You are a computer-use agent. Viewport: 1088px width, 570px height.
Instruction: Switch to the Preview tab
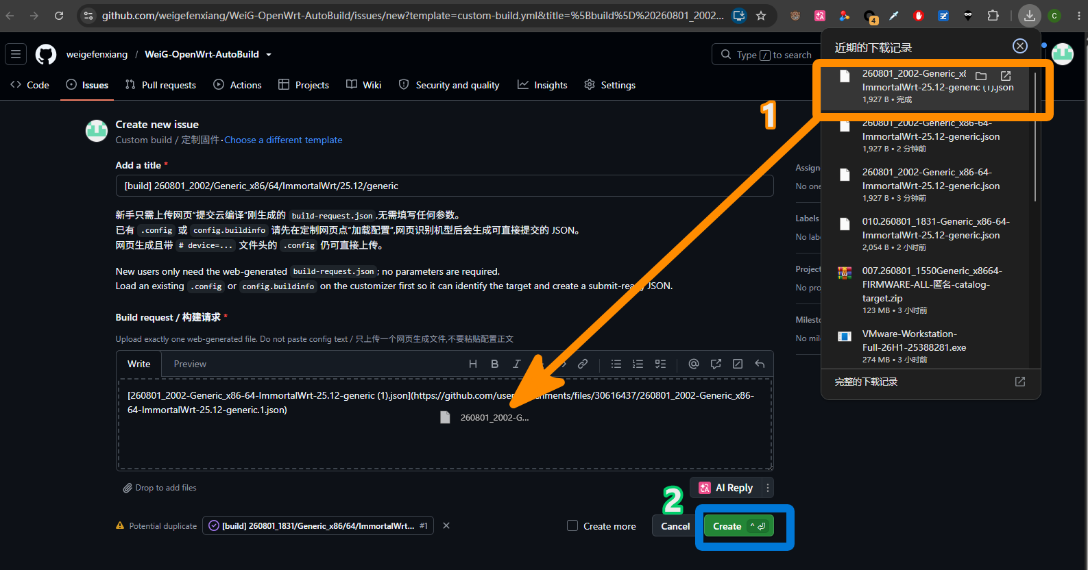pyautogui.click(x=190, y=364)
